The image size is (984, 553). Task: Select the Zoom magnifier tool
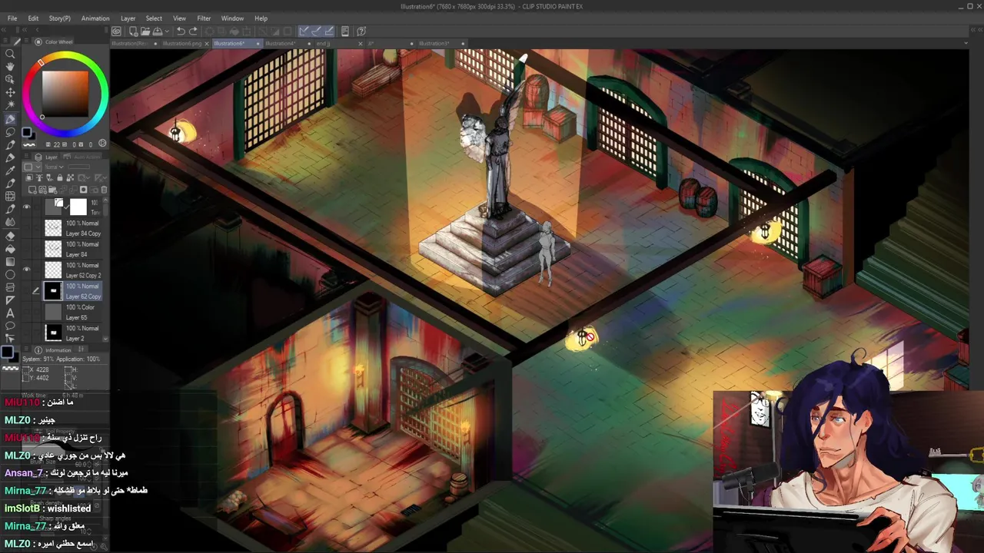click(10, 54)
